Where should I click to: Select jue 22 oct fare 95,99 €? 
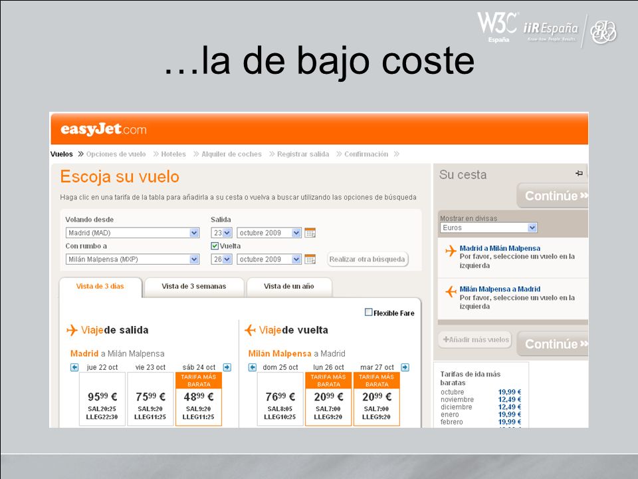[x=102, y=399]
